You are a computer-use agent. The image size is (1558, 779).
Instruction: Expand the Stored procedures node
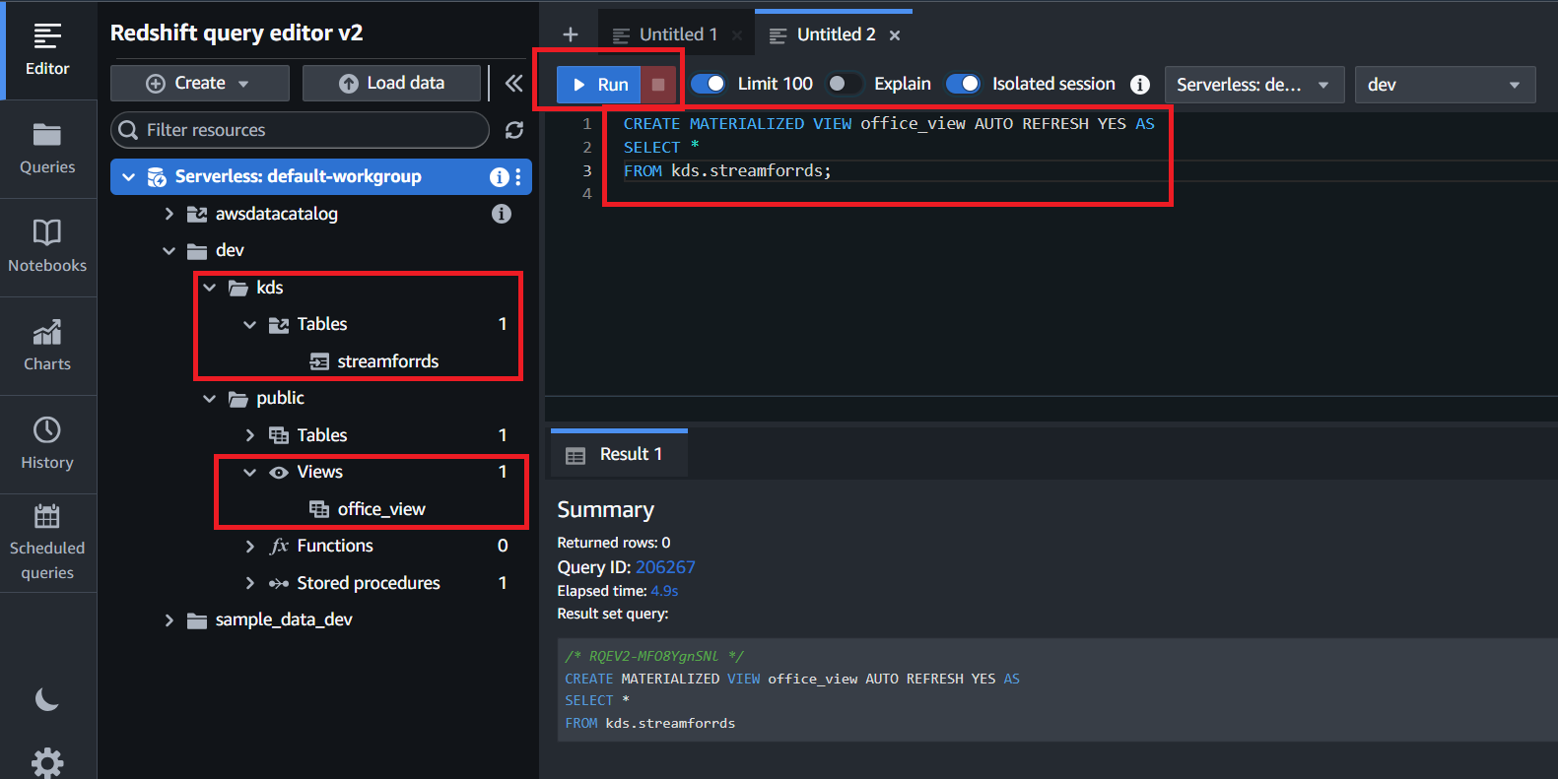point(249,583)
